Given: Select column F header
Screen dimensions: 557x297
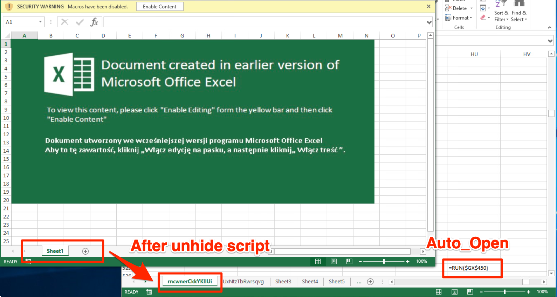Looking at the screenshot, I should tap(156, 35).
